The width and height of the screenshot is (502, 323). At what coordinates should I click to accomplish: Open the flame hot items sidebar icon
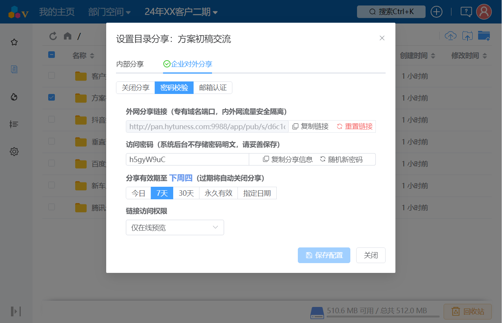pos(14,97)
